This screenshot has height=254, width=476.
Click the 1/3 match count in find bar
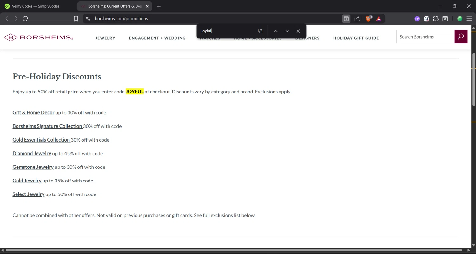(260, 31)
